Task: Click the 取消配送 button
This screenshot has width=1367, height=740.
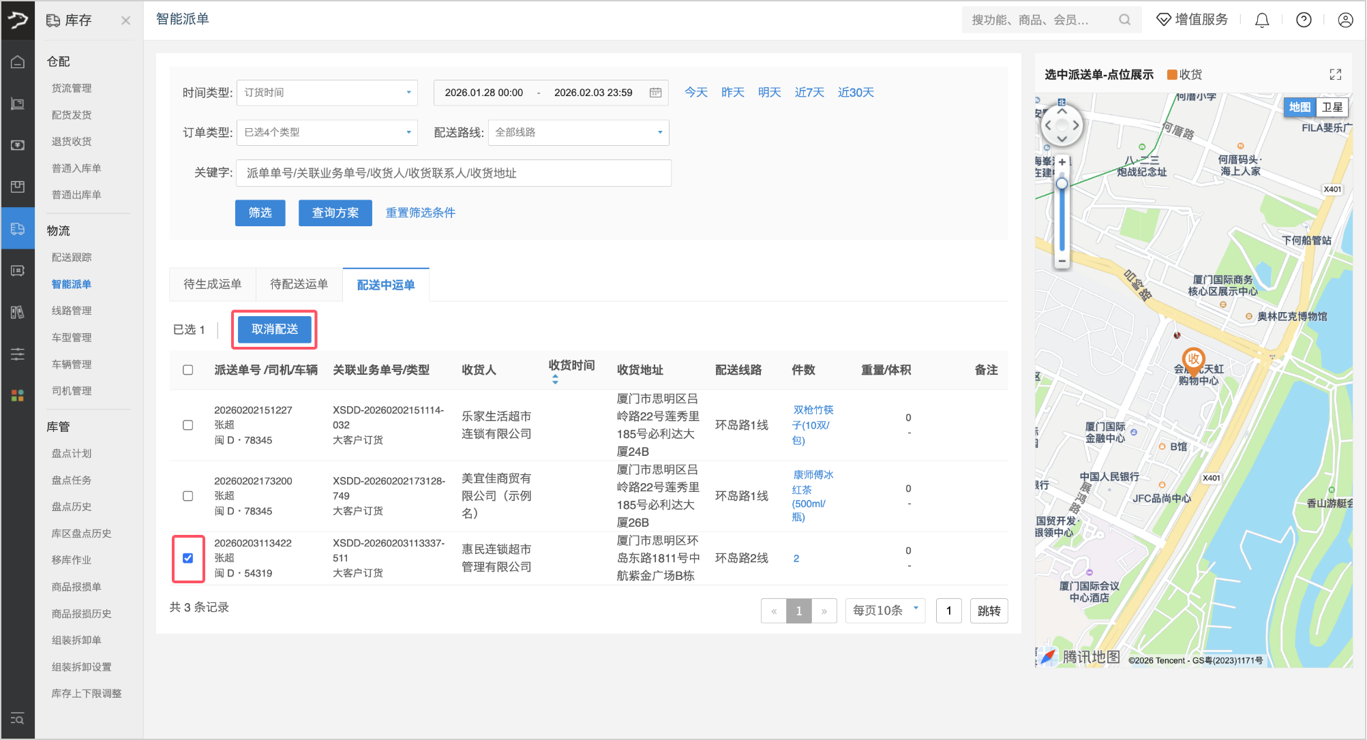Action: point(275,329)
